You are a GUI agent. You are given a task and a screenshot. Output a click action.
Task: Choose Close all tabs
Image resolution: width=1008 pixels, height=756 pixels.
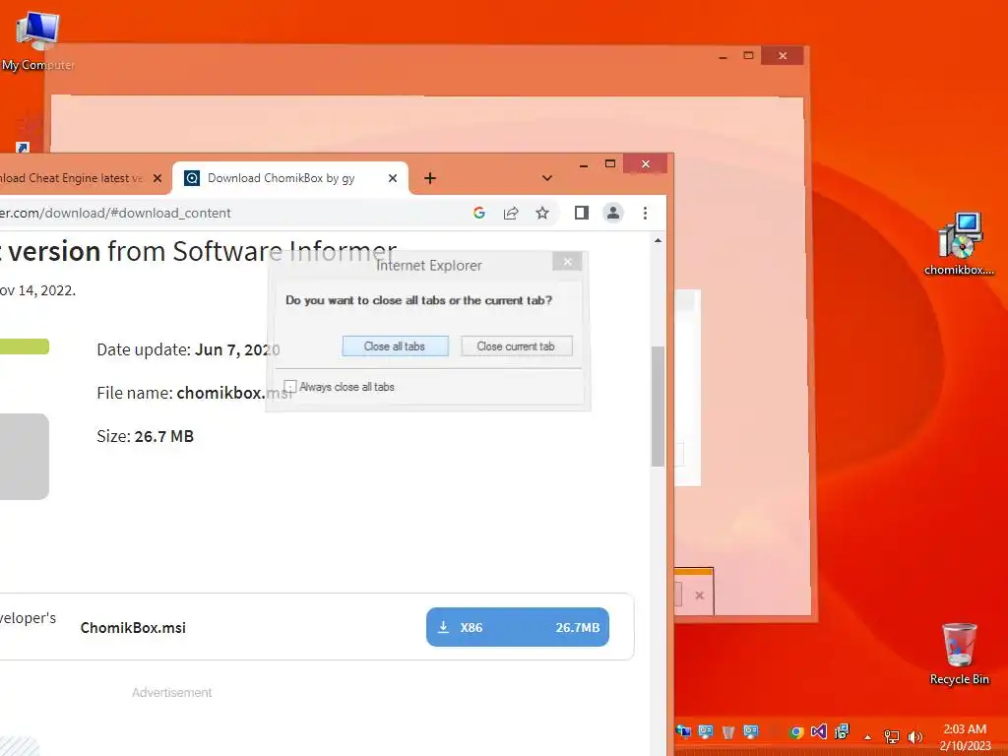(x=395, y=346)
